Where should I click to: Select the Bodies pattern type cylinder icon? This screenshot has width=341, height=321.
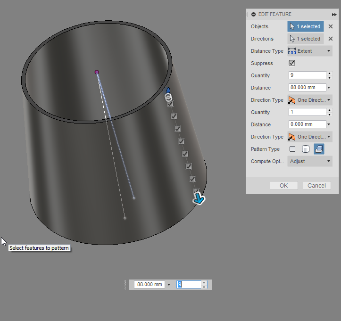click(306, 149)
